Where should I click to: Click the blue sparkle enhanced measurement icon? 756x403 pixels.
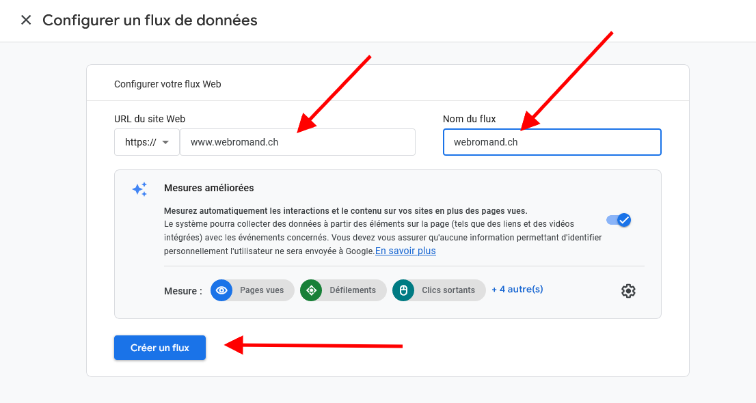pos(139,189)
